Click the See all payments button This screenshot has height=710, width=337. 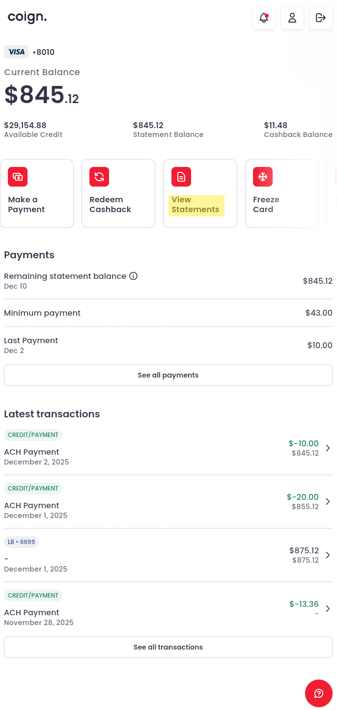pyautogui.click(x=168, y=375)
